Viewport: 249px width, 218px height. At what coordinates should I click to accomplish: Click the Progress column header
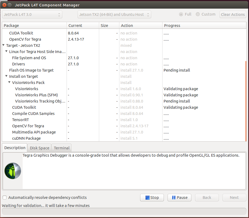[x=204, y=26]
